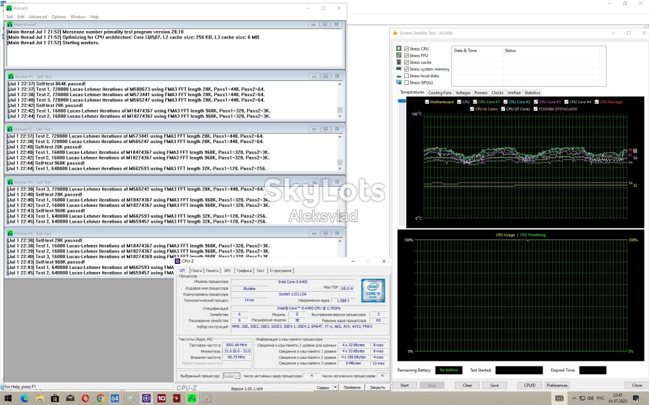The width and height of the screenshot is (649, 405).
Task: Open AIDA64 Preferences button
Action: coord(556,385)
